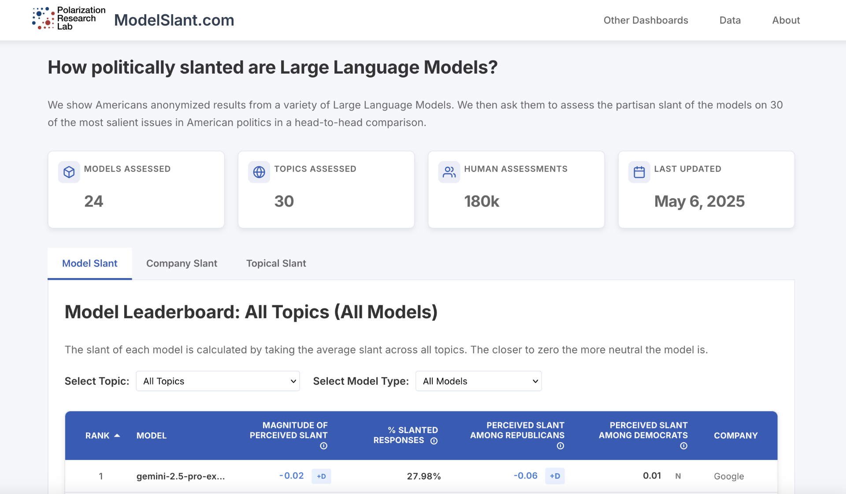846x494 pixels.
Task: Click the Last Updated card May 6, 2025
Action: pyautogui.click(x=706, y=189)
